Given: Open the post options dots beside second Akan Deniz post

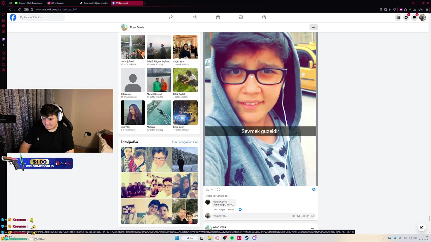Looking at the screenshot, I should [312, 228].
